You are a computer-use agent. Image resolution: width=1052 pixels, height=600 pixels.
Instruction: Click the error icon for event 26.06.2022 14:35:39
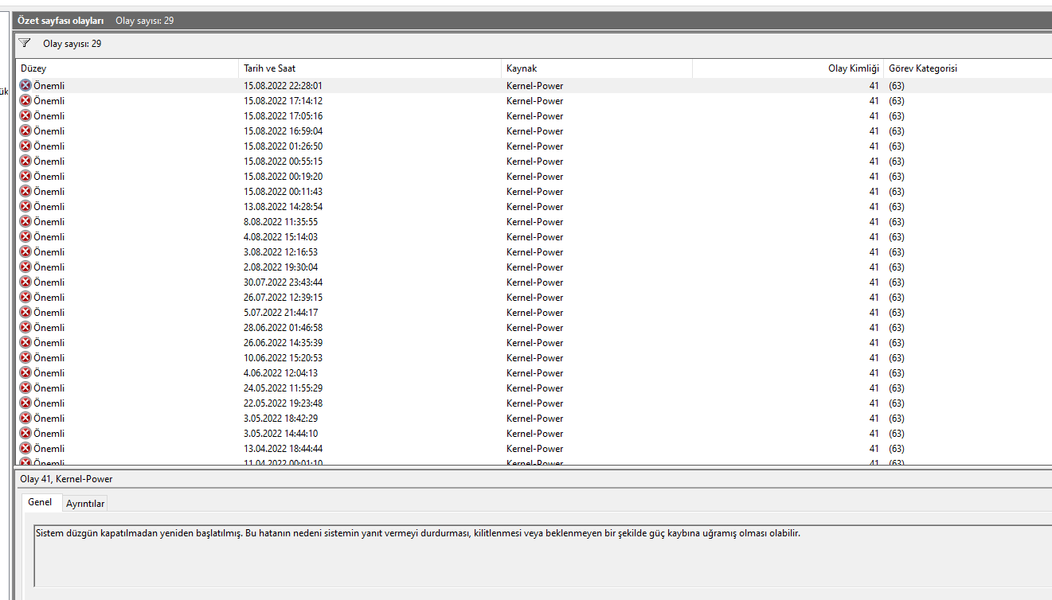tap(25, 342)
